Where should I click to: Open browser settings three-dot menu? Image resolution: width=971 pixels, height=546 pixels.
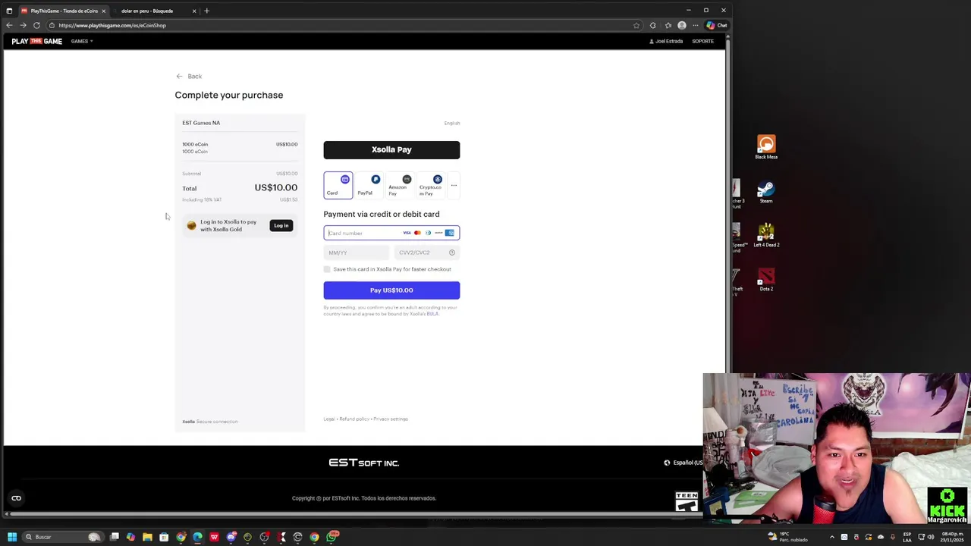pyautogui.click(x=695, y=25)
